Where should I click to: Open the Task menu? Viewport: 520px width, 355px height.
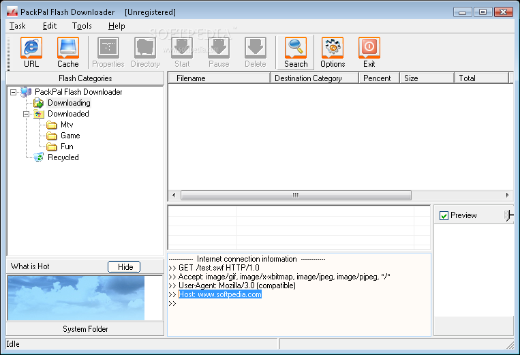point(17,26)
